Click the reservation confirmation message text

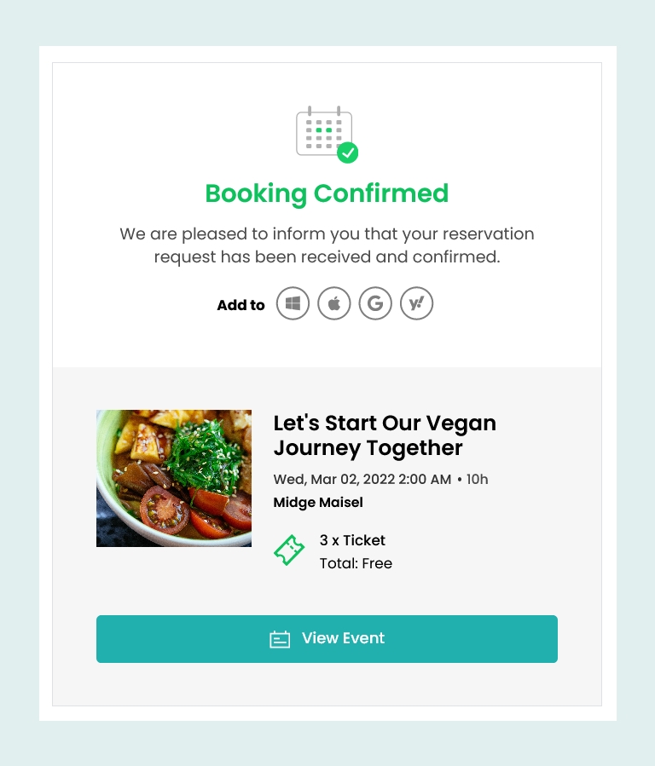[327, 245]
